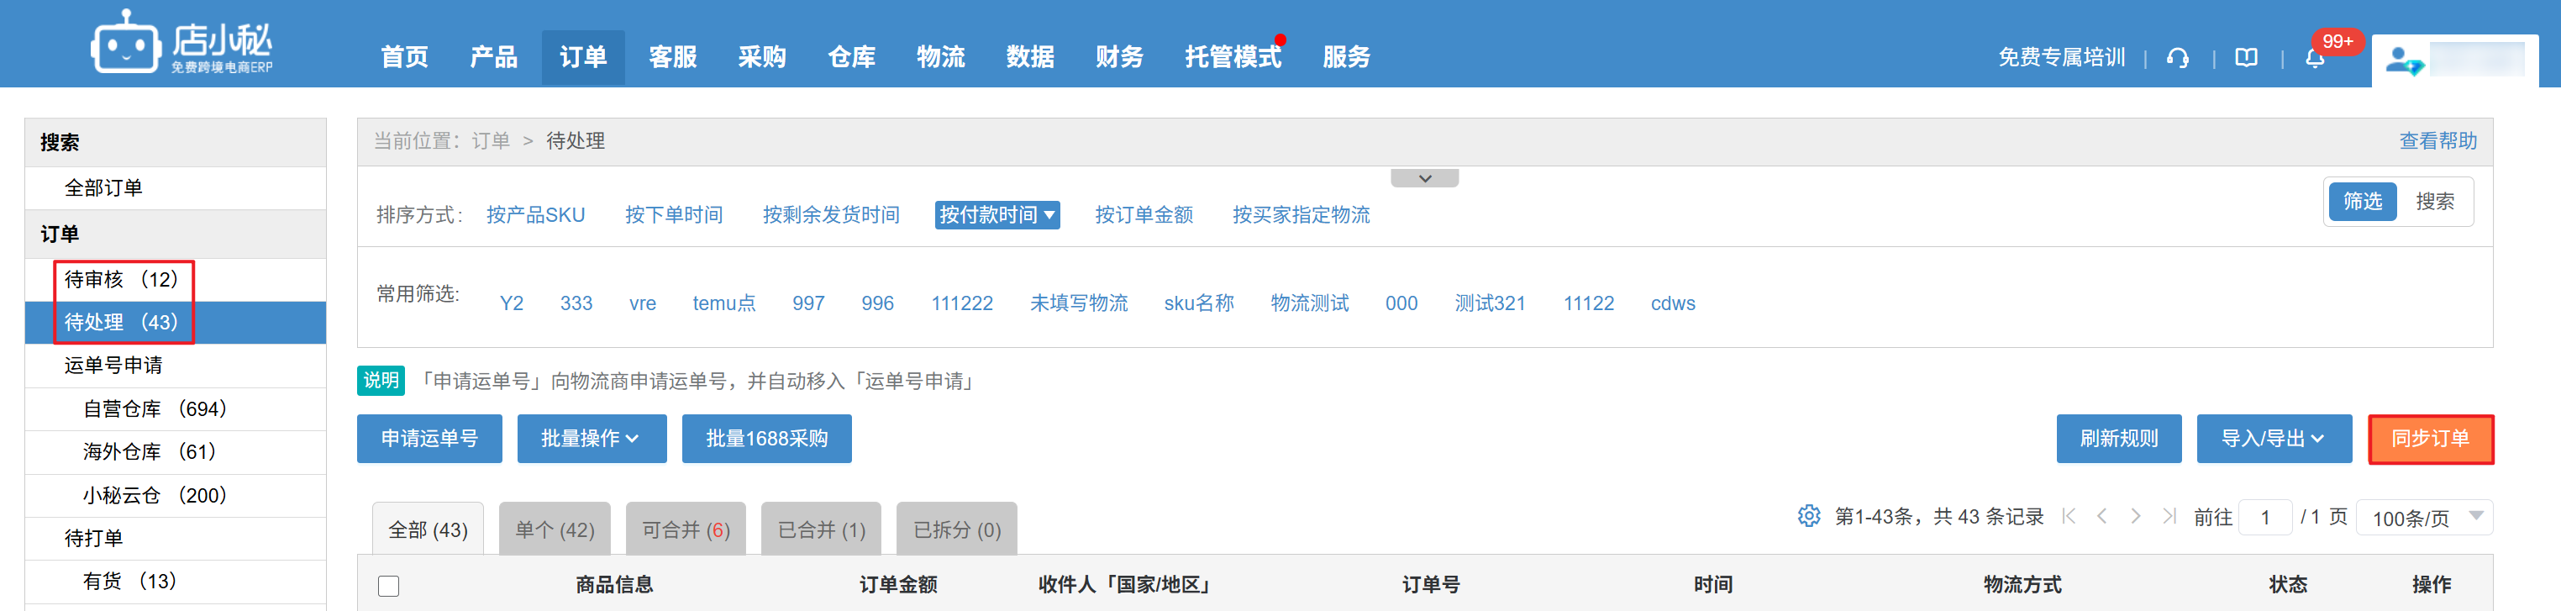
Task: Click the next page arrow
Action: tap(2136, 515)
